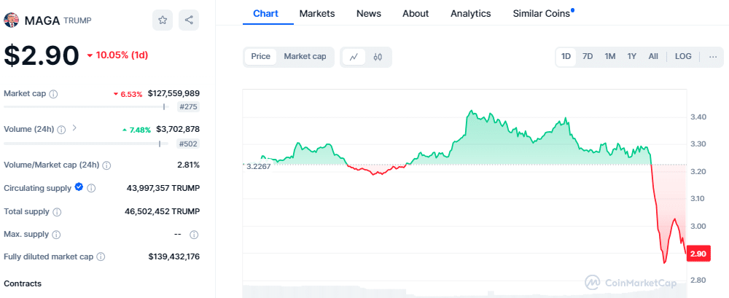Click the $127,559,989 market cap value

click(174, 93)
